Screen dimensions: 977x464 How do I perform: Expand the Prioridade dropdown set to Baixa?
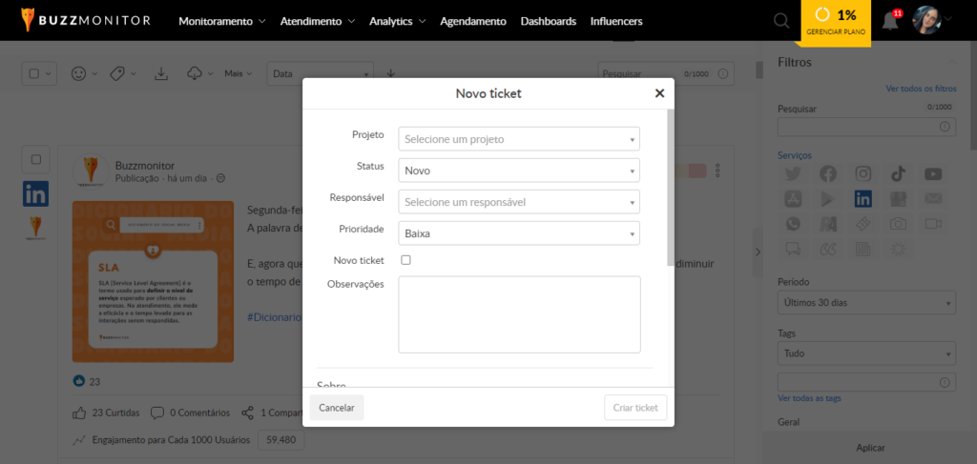tap(519, 232)
